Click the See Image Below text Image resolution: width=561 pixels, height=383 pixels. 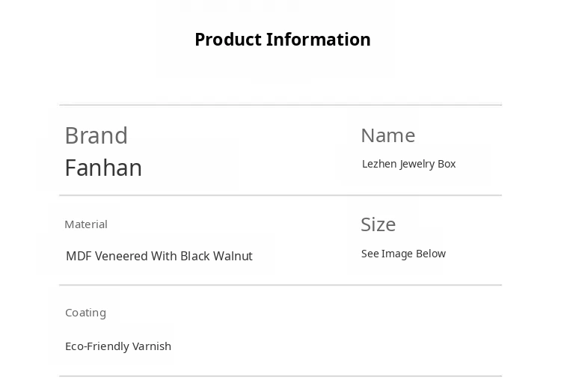click(x=403, y=254)
